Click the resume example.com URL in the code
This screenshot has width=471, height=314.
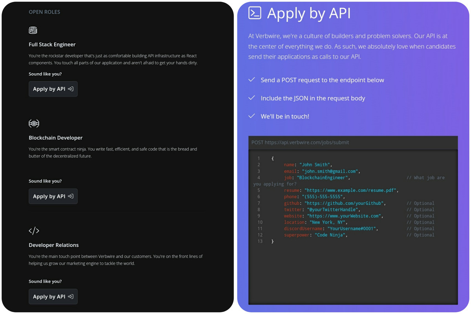click(x=351, y=190)
